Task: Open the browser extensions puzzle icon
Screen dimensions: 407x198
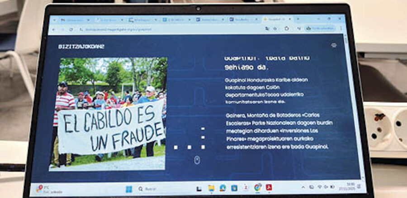Action: click(x=286, y=29)
